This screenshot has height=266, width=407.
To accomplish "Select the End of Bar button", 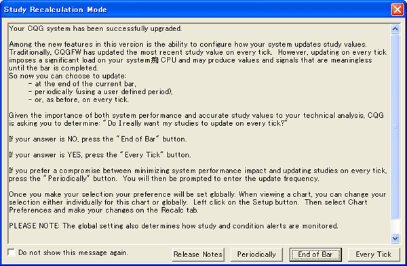I will (x=315, y=254).
